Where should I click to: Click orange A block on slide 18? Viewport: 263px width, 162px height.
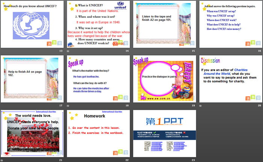pyautogui.click(x=115, y=98)
